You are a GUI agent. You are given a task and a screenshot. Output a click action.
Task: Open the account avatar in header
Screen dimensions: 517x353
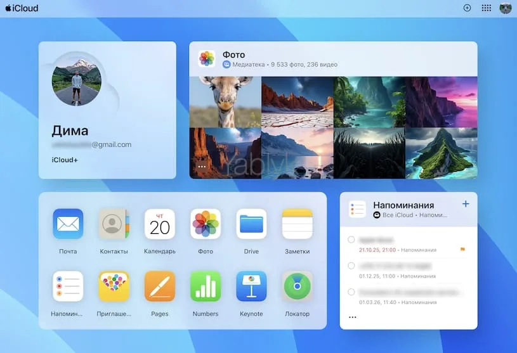coord(506,8)
